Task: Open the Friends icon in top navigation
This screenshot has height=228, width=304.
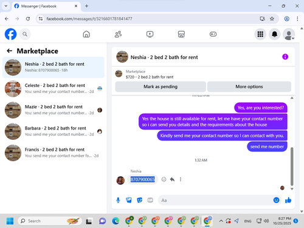Action: [x=118, y=34]
